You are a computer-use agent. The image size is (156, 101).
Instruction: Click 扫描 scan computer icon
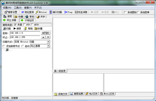point(7,28)
